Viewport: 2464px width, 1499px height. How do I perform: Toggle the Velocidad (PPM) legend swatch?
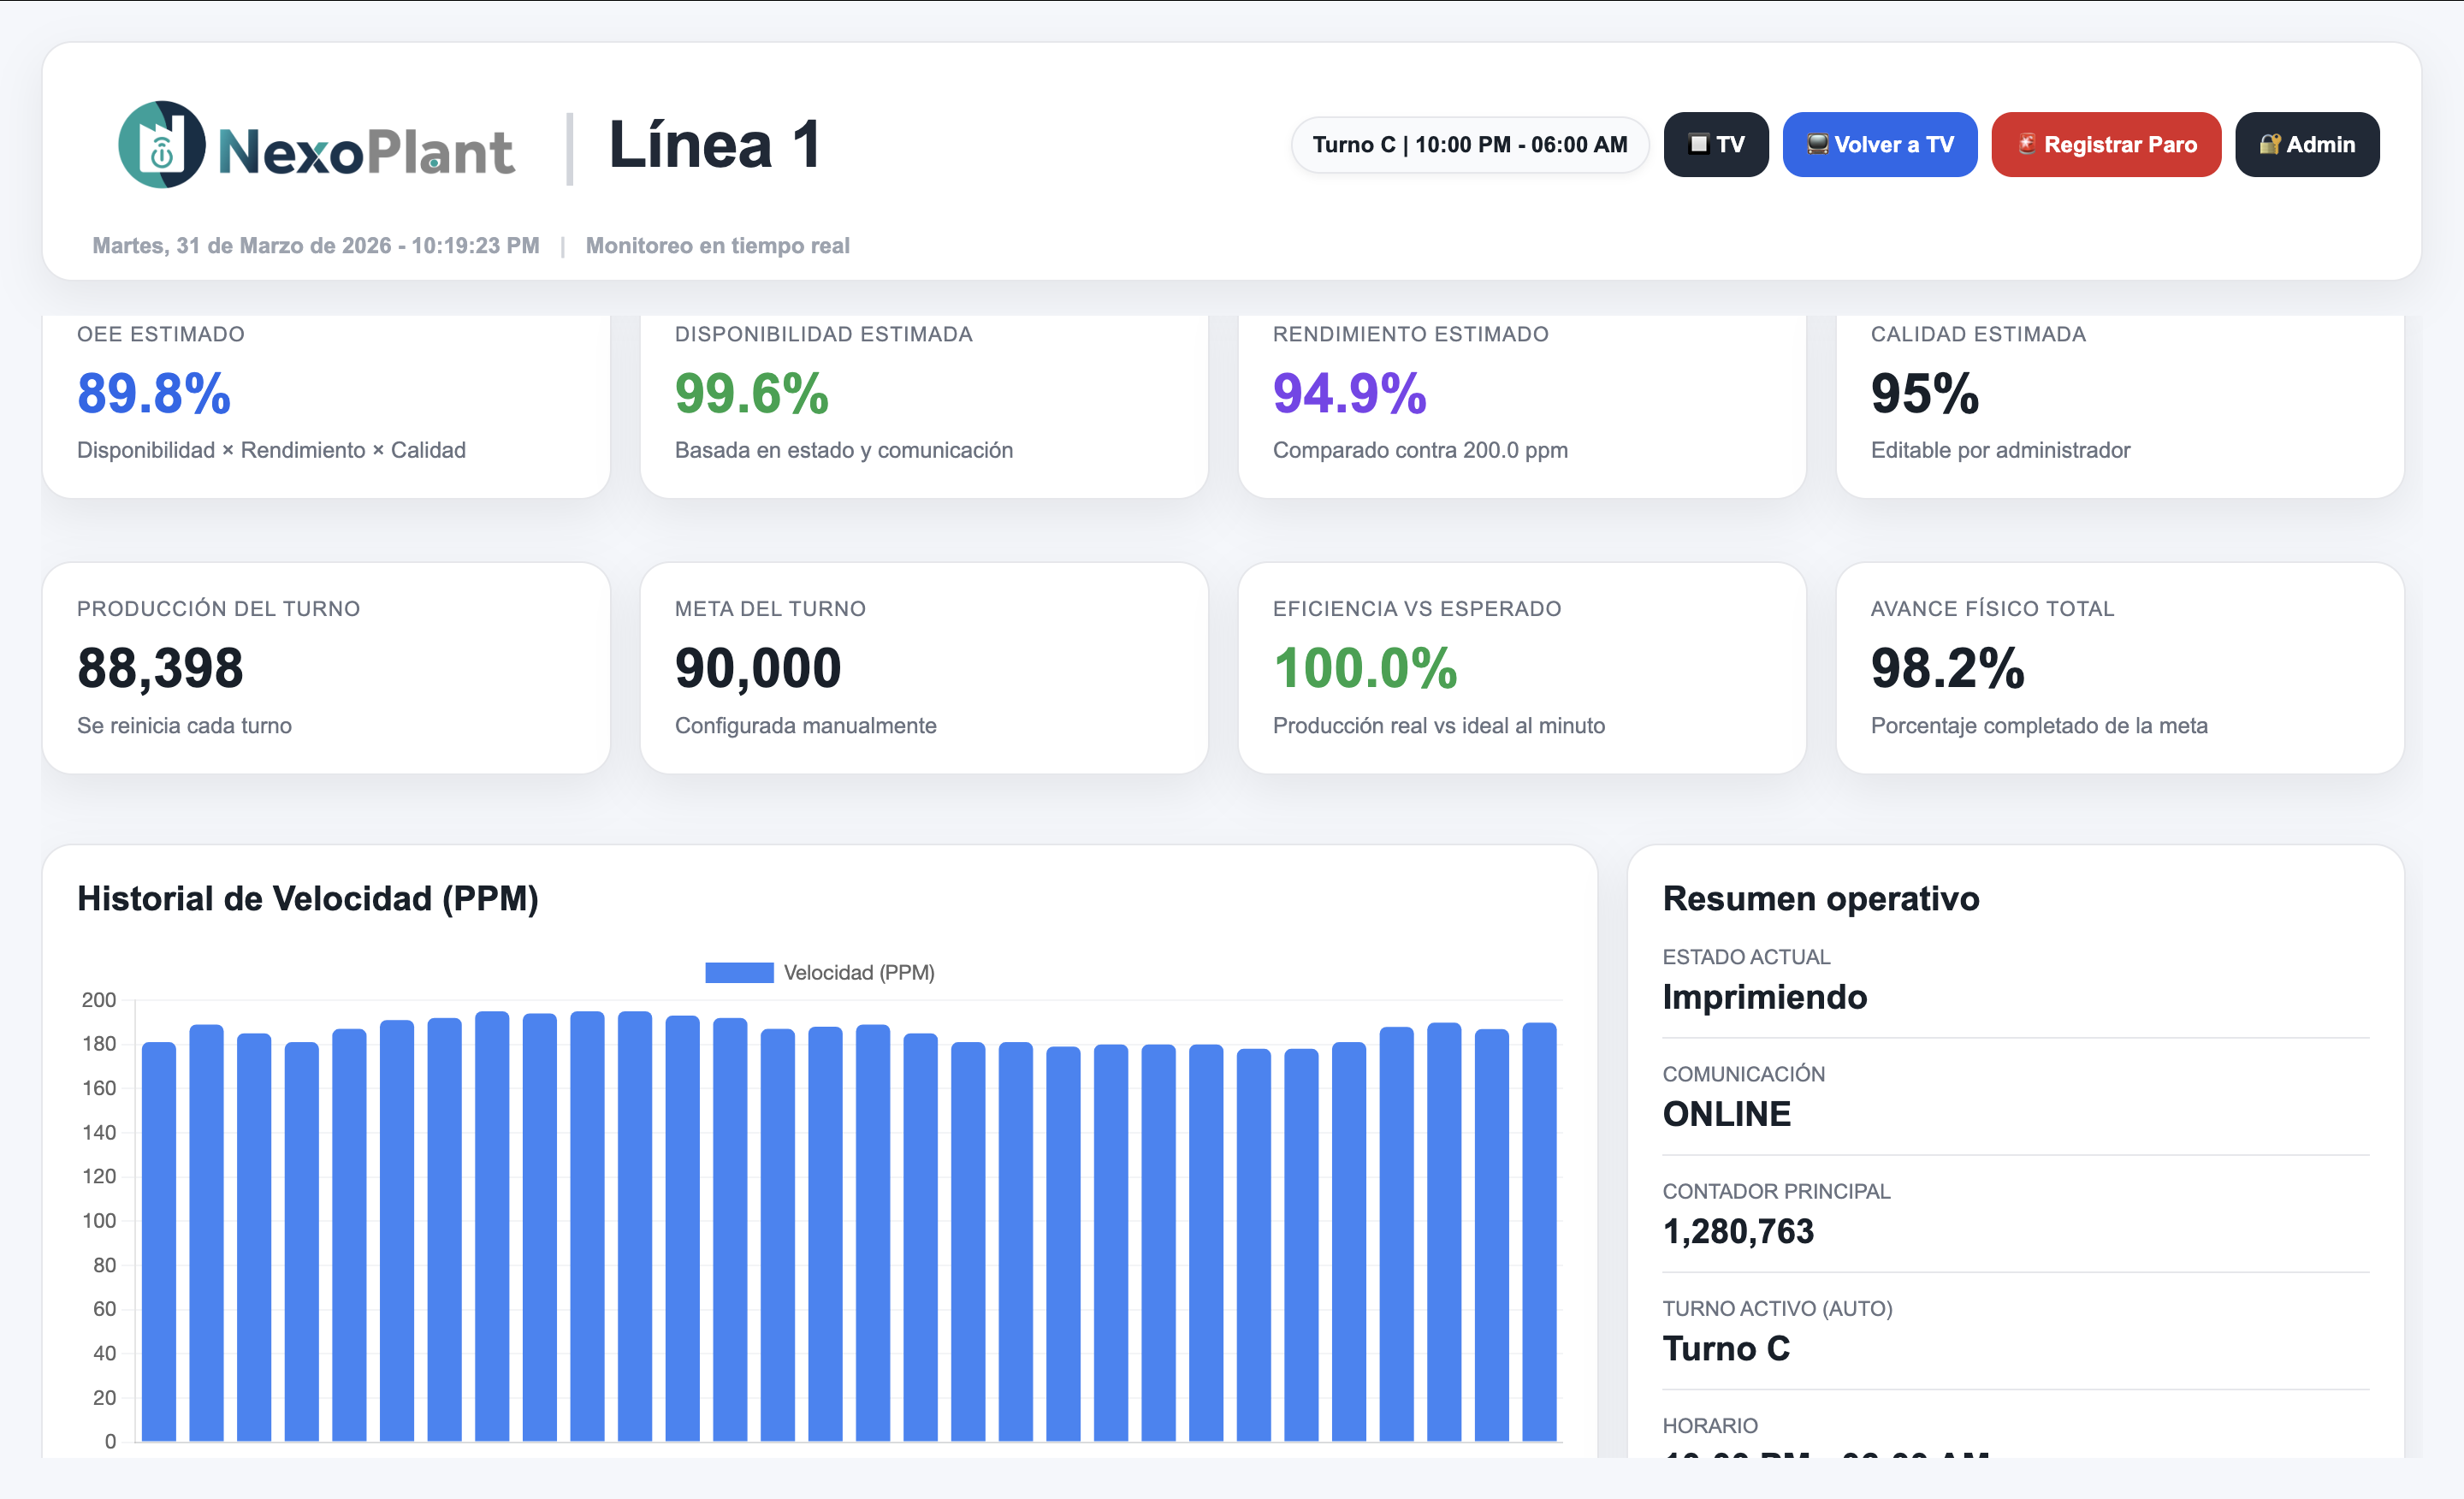739,972
